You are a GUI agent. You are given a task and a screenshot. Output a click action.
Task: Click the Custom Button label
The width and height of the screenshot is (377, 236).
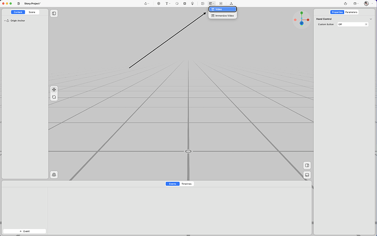326,24
